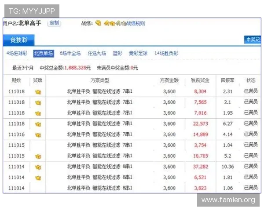This screenshot has width=264, height=211.
Task: Click the prize amount 8,304
Action: (x=200, y=91)
